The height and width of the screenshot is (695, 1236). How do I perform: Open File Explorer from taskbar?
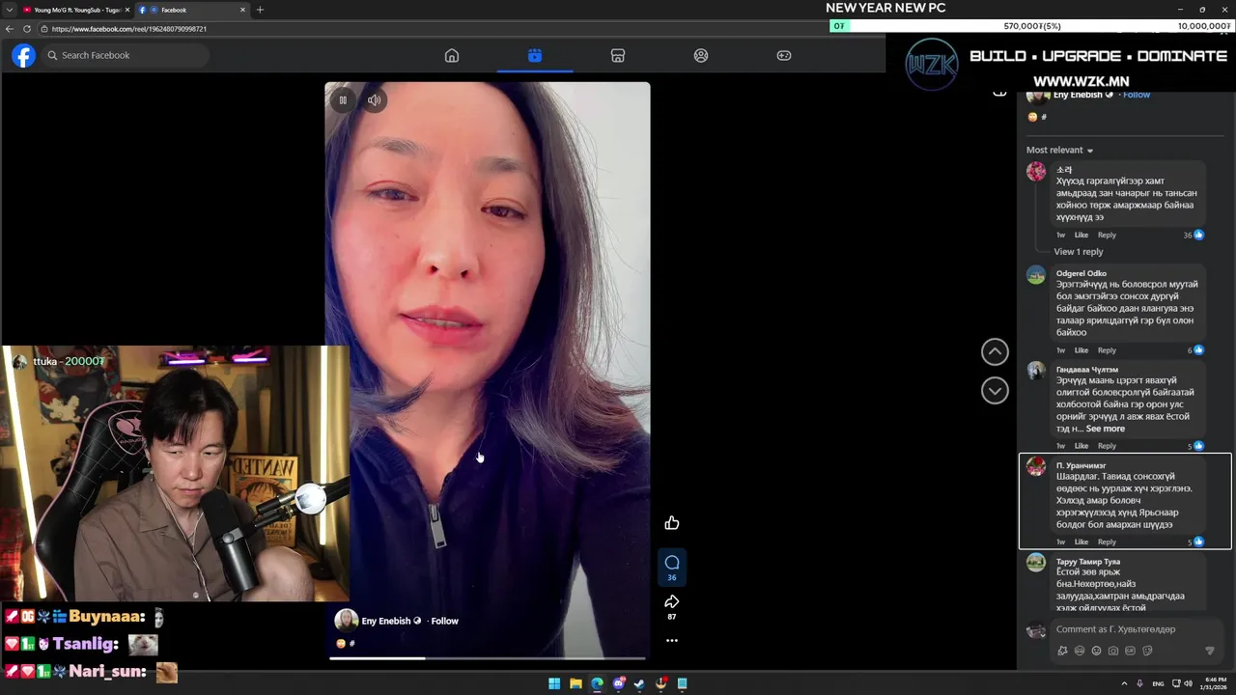tap(576, 683)
